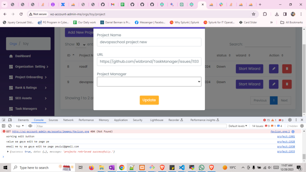Click the DevTools inspect element icon
This screenshot has height=172, width=306.
4,120
